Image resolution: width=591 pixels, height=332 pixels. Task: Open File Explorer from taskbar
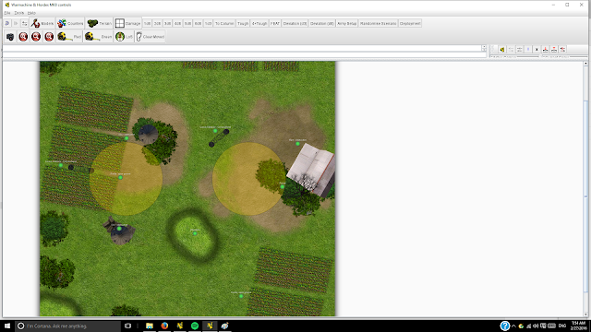click(150, 326)
